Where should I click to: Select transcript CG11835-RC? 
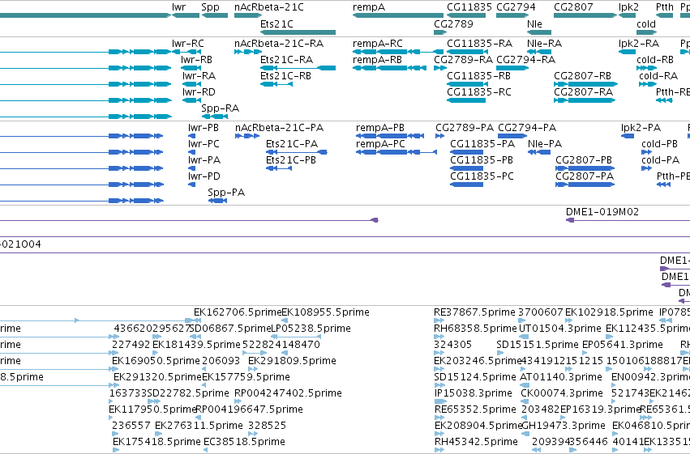click(x=478, y=91)
